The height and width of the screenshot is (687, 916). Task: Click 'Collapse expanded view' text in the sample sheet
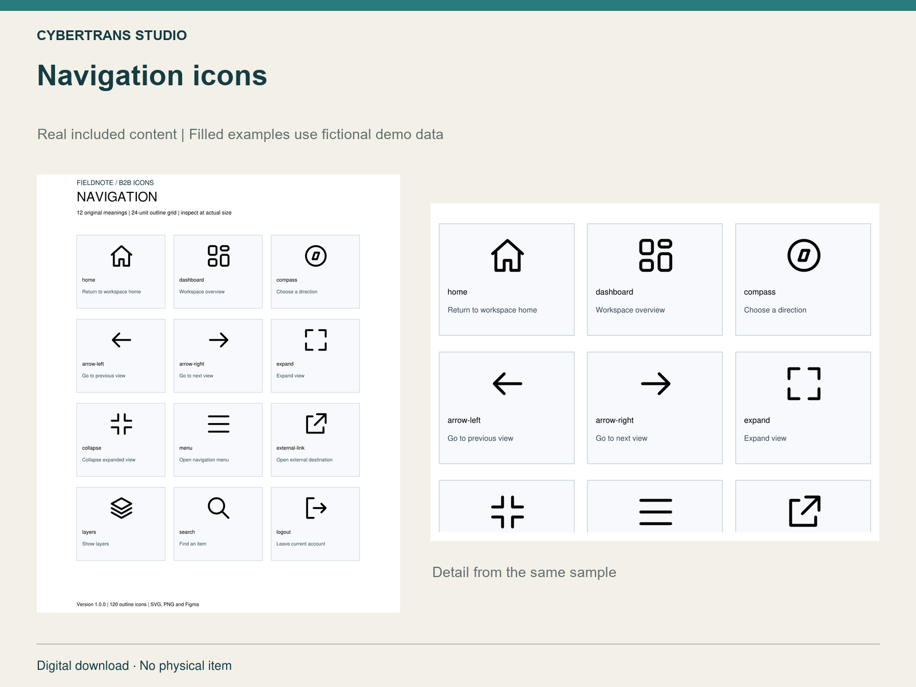[x=109, y=460]
